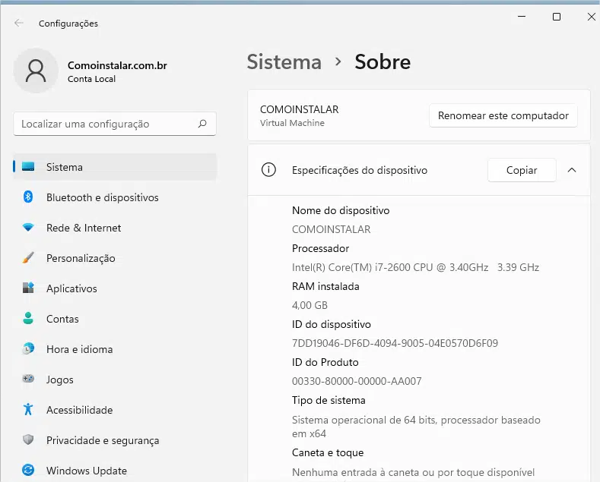The image size is (600, 482).
Task: Click the Nome do dispositivo label
Action: 341,210
